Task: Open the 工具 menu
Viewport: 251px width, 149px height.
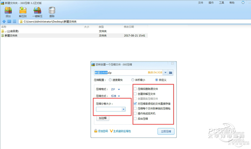Action: click(x=221, y=3)
